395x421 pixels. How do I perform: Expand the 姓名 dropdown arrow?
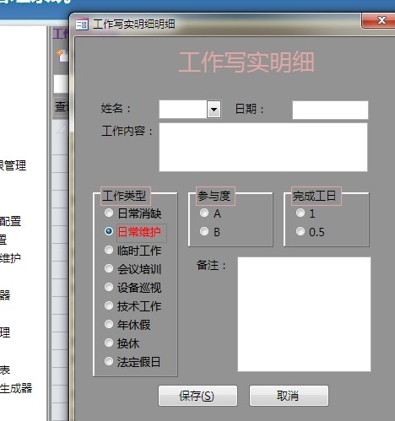214,109
